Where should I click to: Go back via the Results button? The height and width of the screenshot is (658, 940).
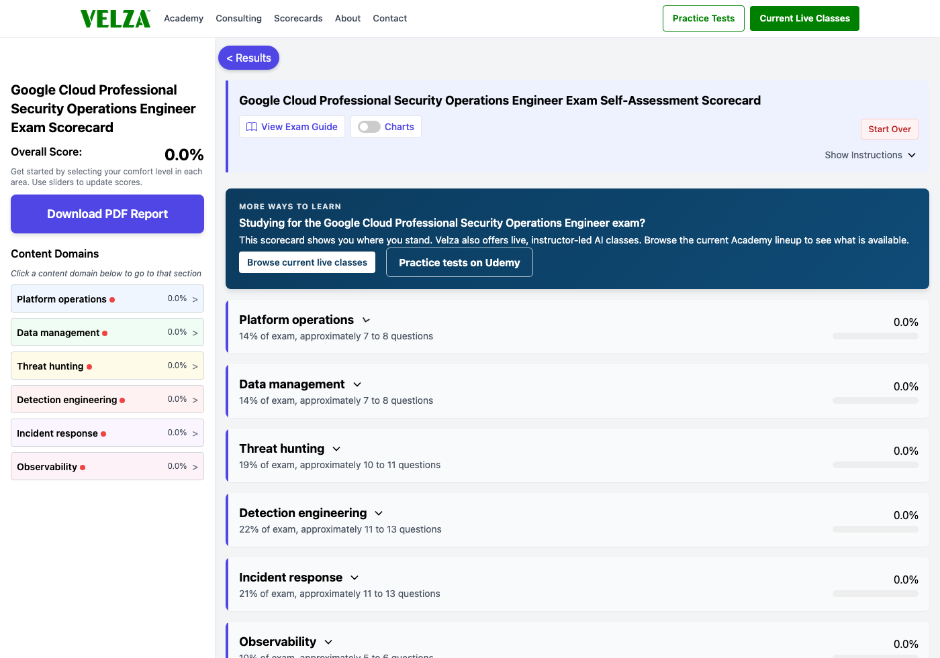[248, 58]
